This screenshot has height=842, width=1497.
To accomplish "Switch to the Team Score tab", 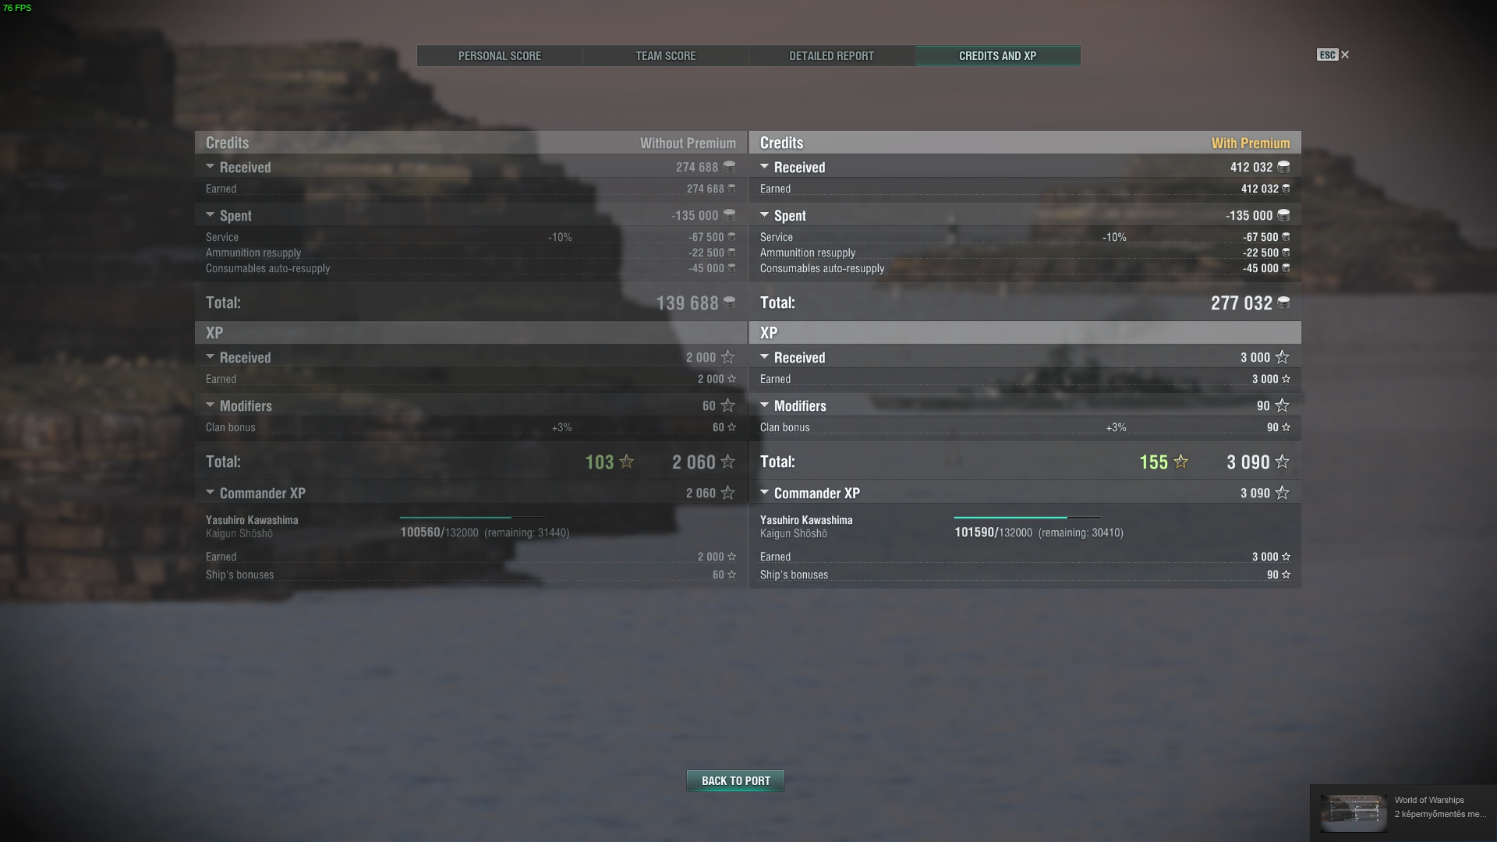I will coord(666,56).
